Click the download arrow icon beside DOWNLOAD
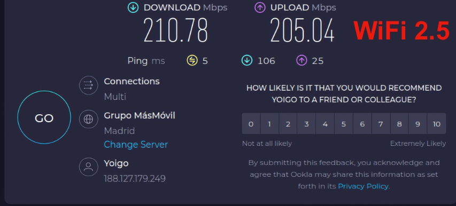The height and width of the screenshot is (206, 456). pyautogui.click(x=133, y=8)
